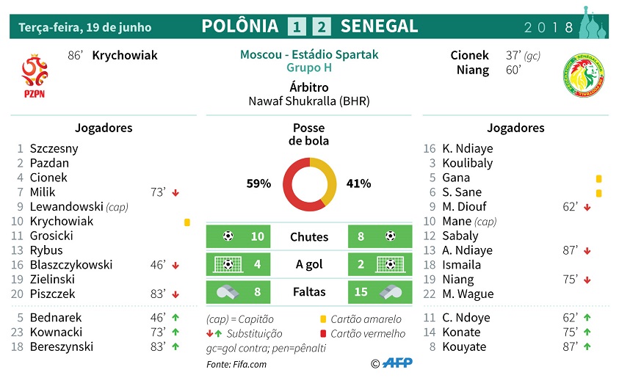Click the yellow card beside Gana

pyautogui.click(x=599, y=179)
